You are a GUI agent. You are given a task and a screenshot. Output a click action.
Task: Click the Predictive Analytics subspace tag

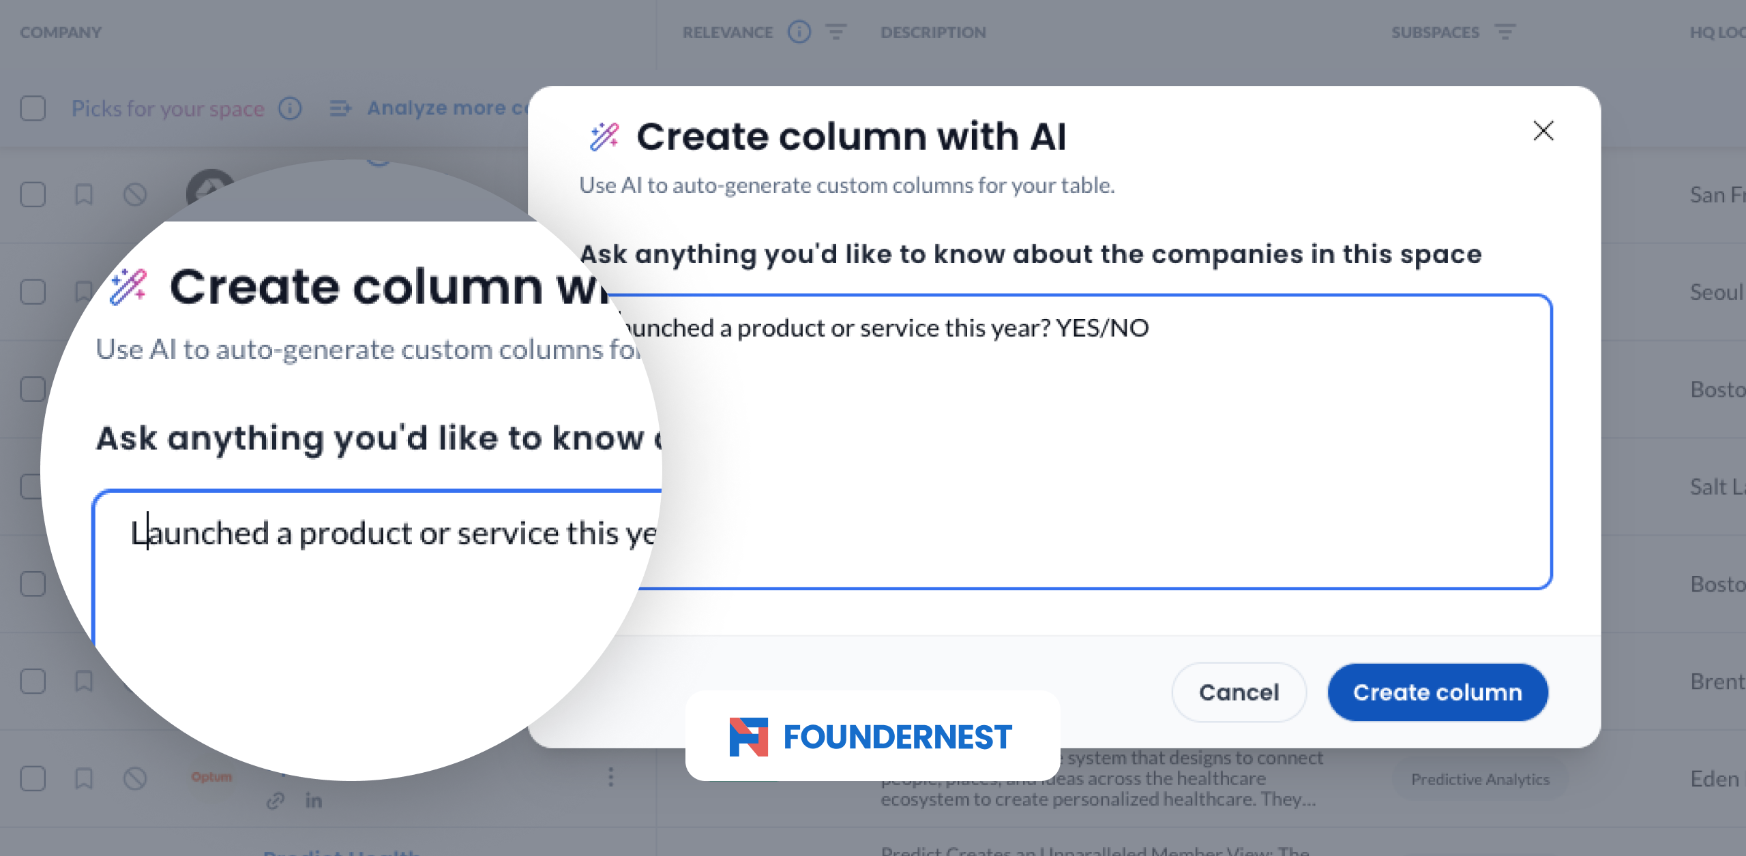point(1480,779)
